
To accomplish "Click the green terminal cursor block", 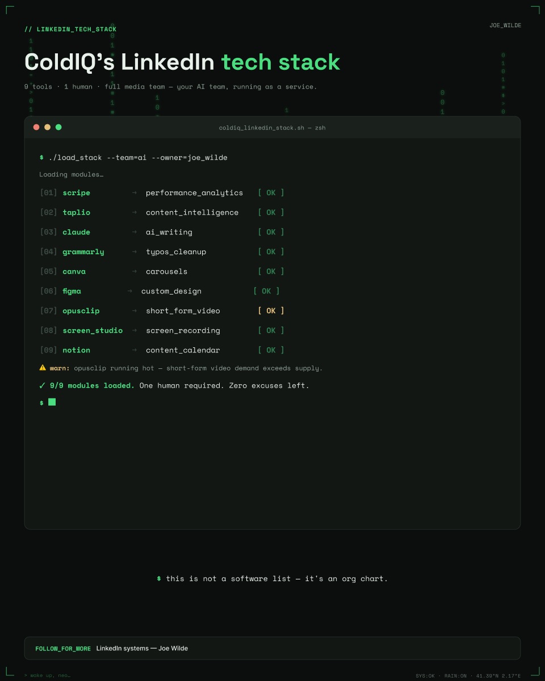I will [x=52, y=402].
